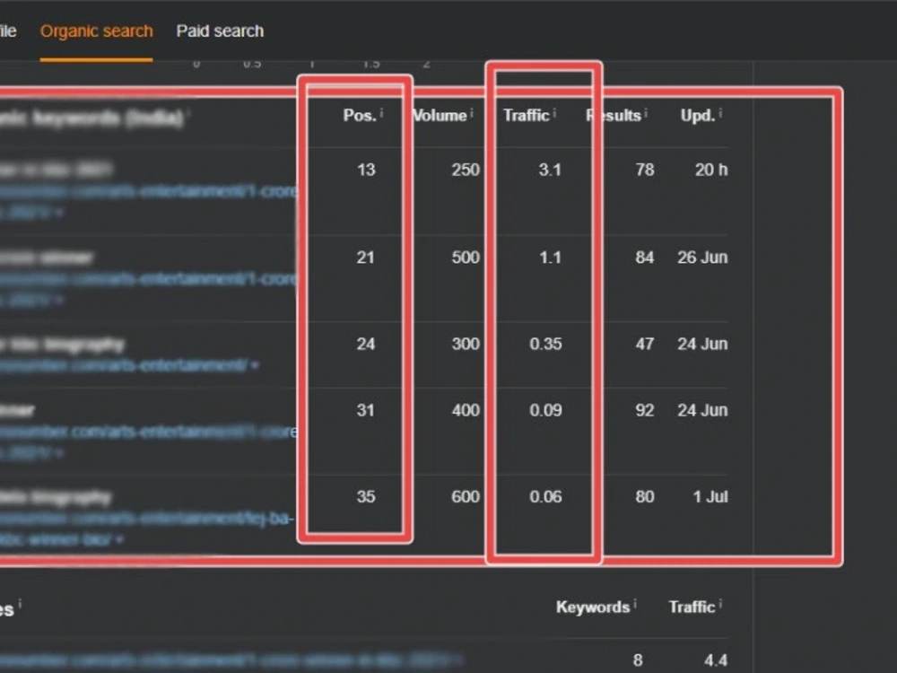Click results value 80
This screenshot has height=673, width=897.
point(645,497)
